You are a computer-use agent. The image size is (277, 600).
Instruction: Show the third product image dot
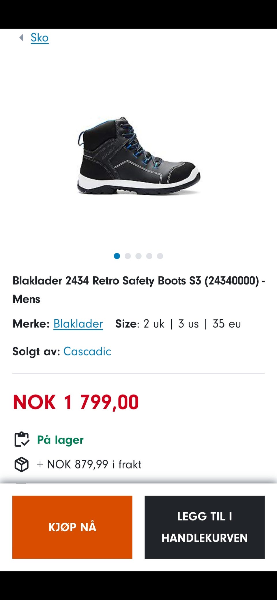tap(138, 256)
